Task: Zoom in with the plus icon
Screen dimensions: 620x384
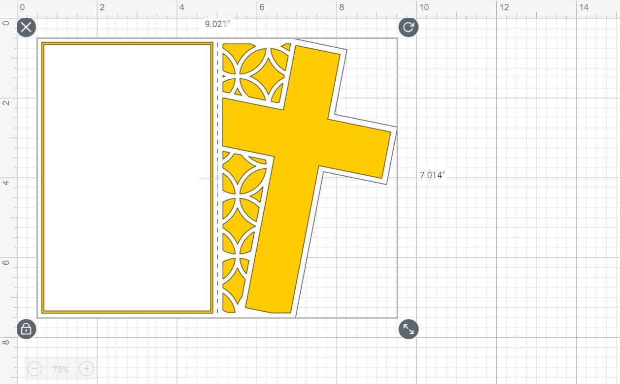Action: pos(86,369)
